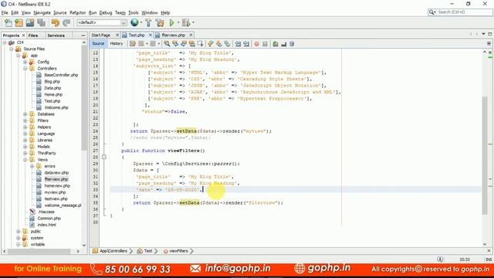Viewport: 494px width, 278px height.
Task: Open dropdown arrow beside globe icon
Action: pos(140,22)
